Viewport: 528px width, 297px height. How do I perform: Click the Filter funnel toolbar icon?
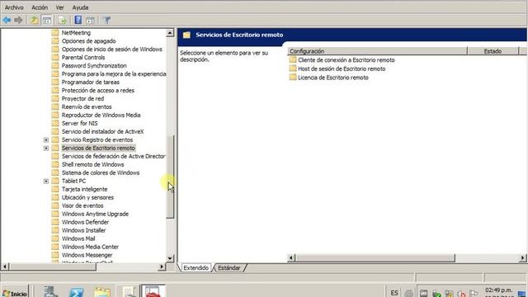pyautogui.click(x=106, y=20)
